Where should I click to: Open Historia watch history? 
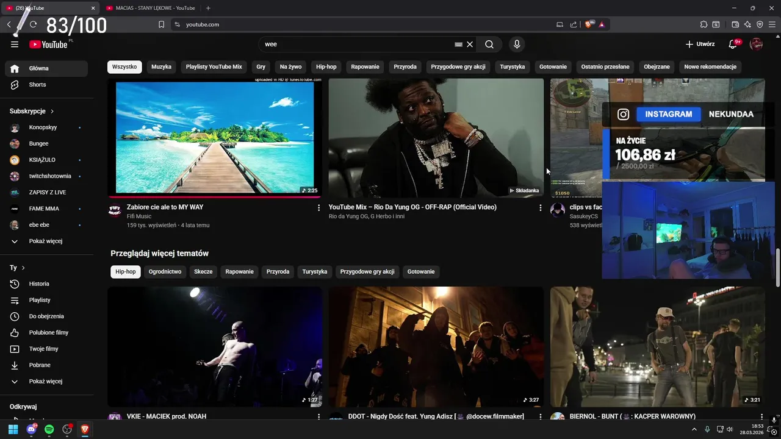(x=46, y=284)
